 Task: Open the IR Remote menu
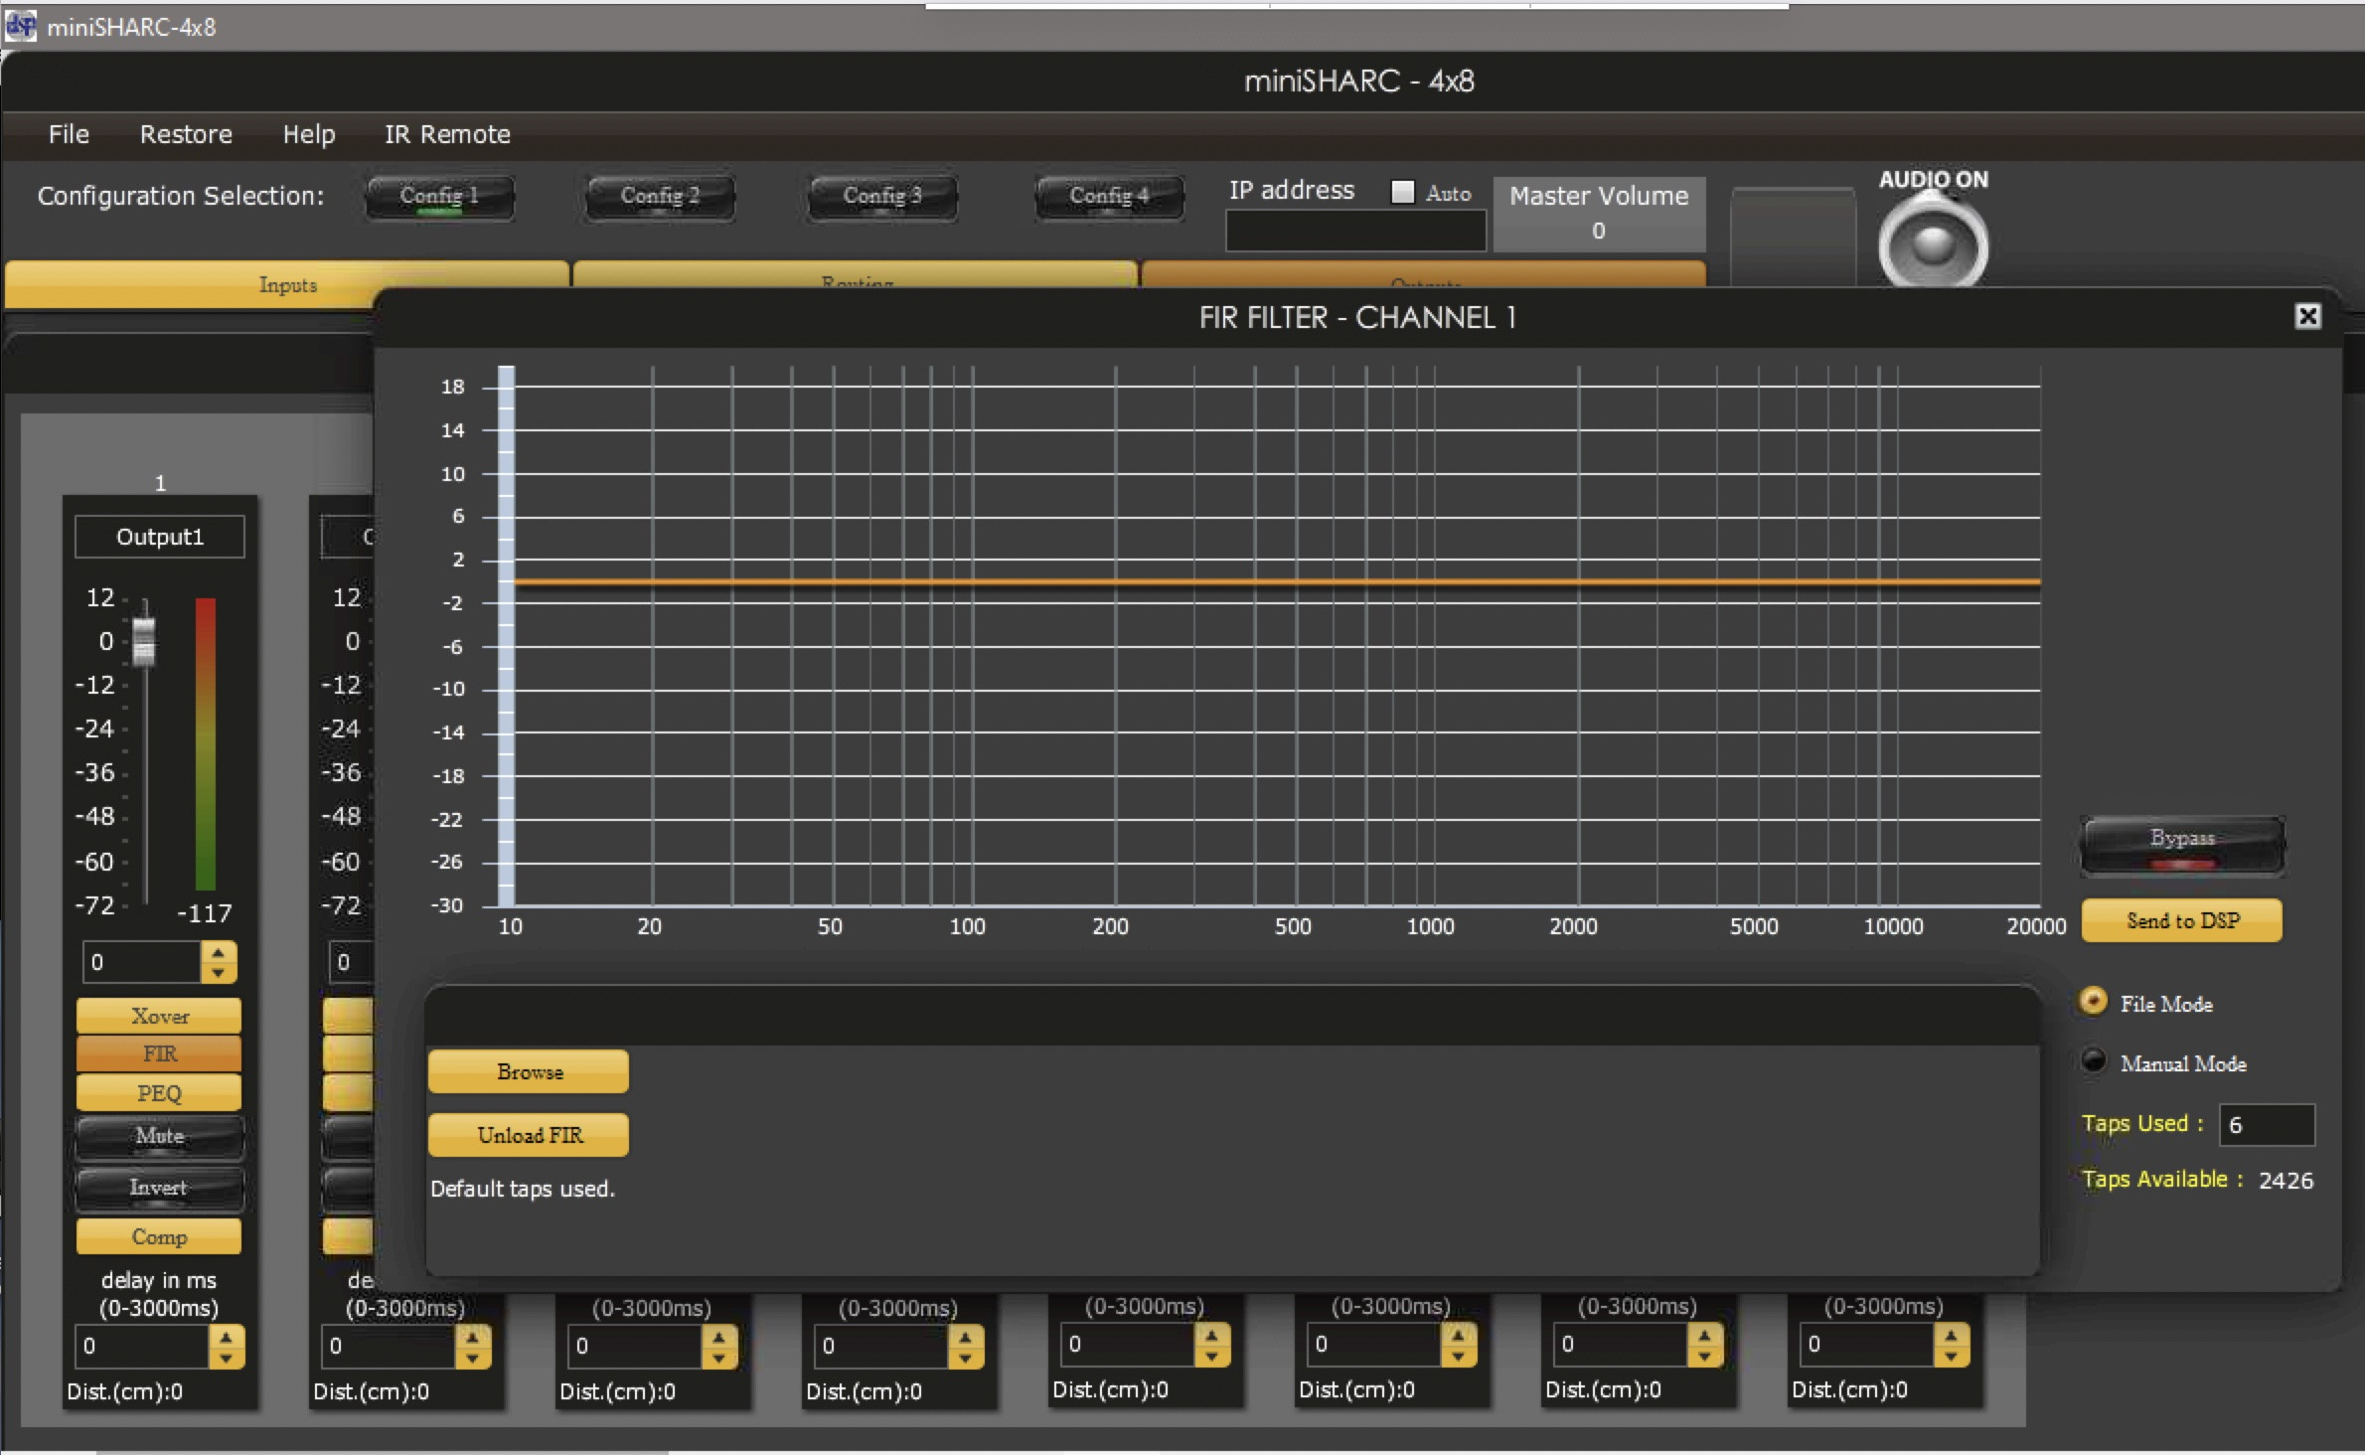(x=447, y=134)
